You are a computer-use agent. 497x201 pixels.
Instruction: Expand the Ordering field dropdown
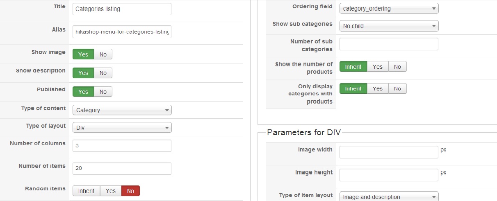click(x=389, y=8)
